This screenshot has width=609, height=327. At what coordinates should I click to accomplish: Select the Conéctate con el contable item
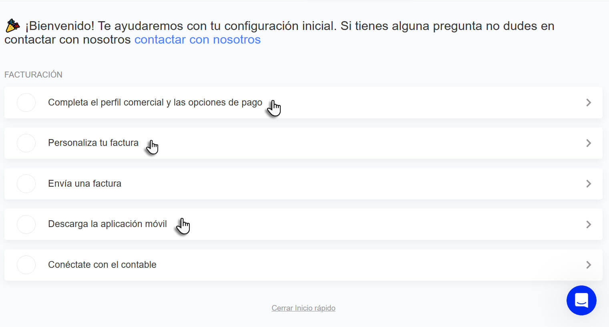(x=303, y=265)
